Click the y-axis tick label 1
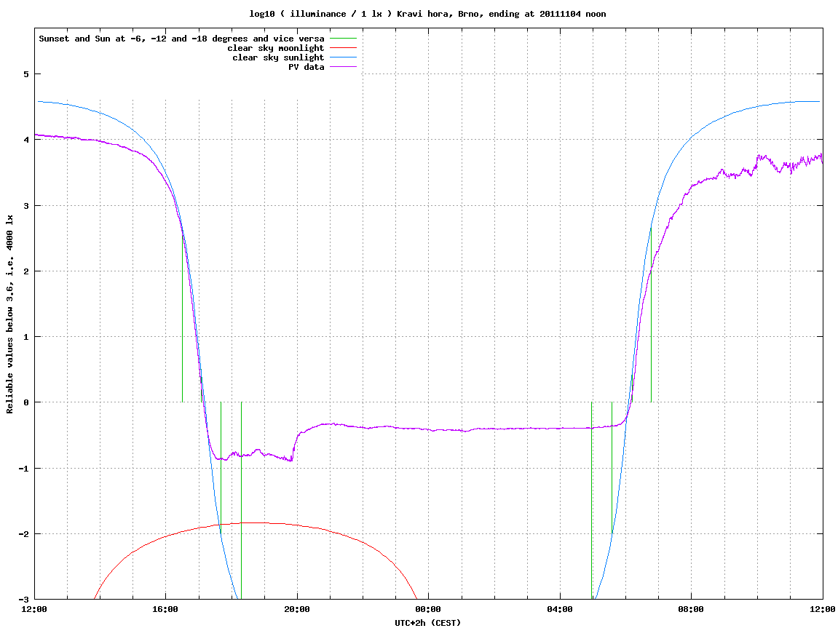 25,337
